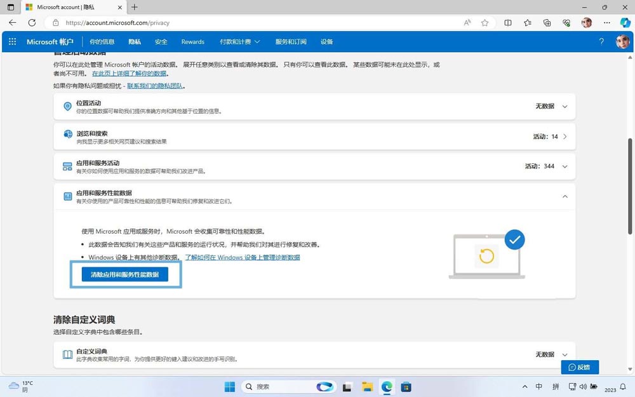
Task: Click the 应用和服务性能数据 chart icon
Action: [x=67, y=196]
